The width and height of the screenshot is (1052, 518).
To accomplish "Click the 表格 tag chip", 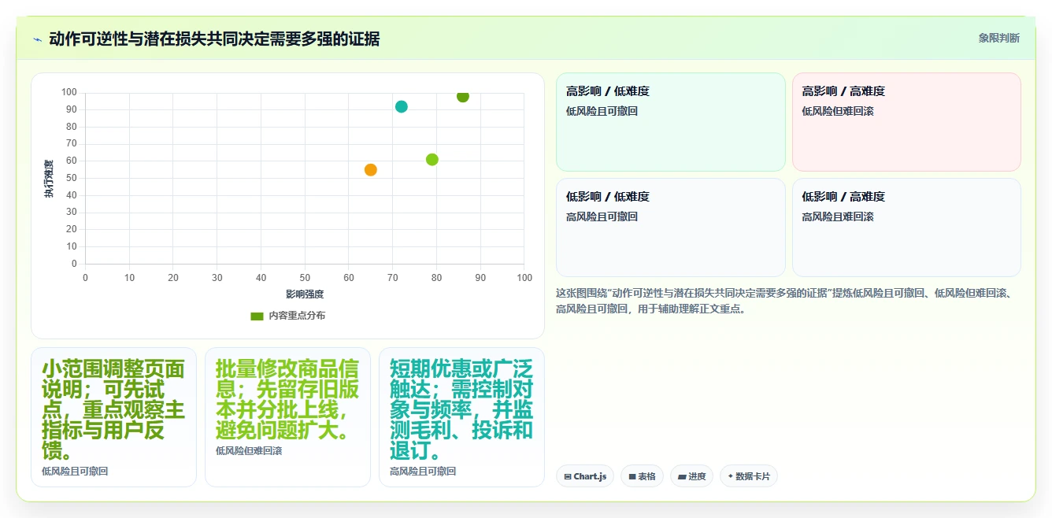I will [x=642, y=476].
